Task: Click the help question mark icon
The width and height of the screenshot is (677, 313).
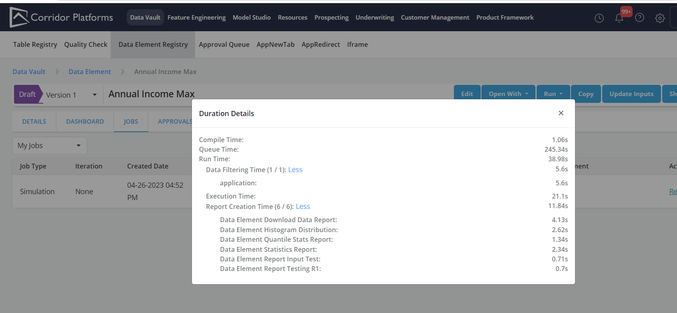Action: point(639,18)
